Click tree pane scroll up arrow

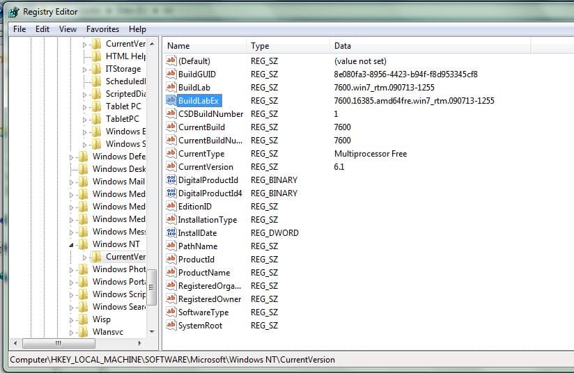(152, 44)
